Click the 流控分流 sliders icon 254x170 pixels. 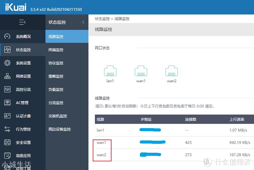point(7,89)
